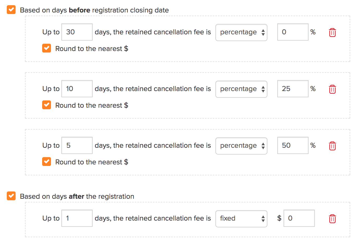Click the days field containing 10
359x244 pixels.
(x=77, y=89)
